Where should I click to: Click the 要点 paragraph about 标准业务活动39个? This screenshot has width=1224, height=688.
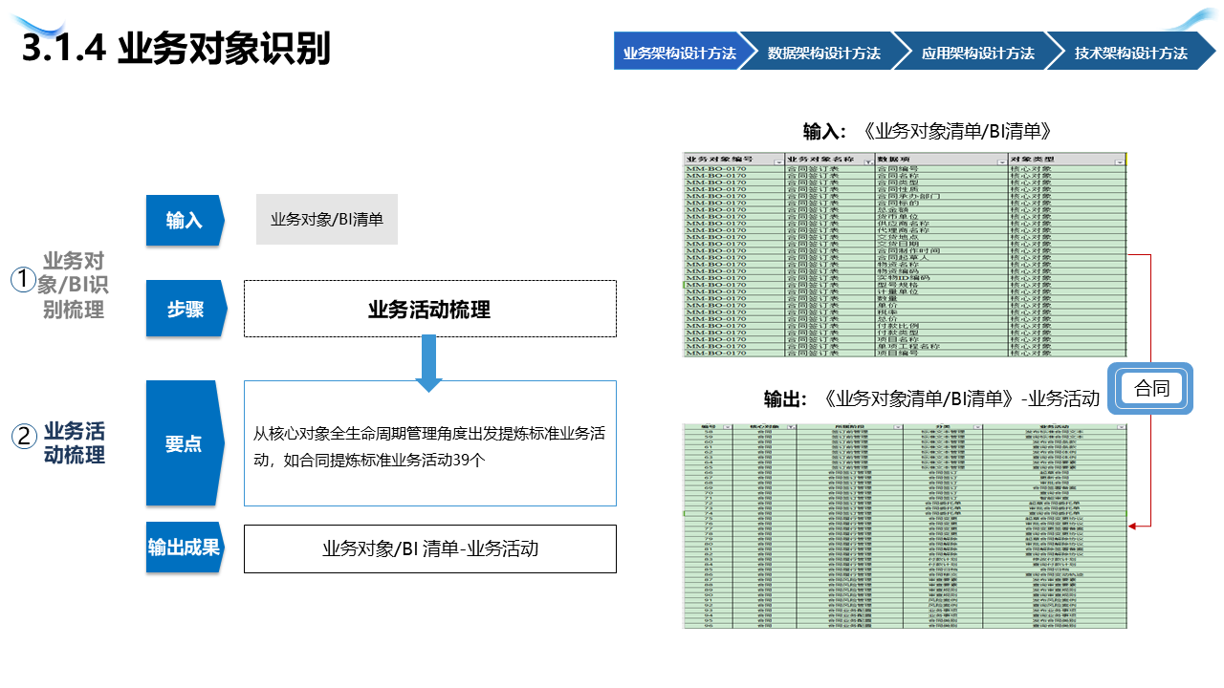point(429,446)
